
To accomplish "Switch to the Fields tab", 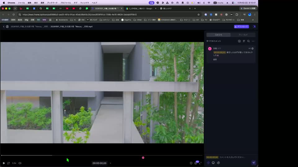I will pos(243,35).
